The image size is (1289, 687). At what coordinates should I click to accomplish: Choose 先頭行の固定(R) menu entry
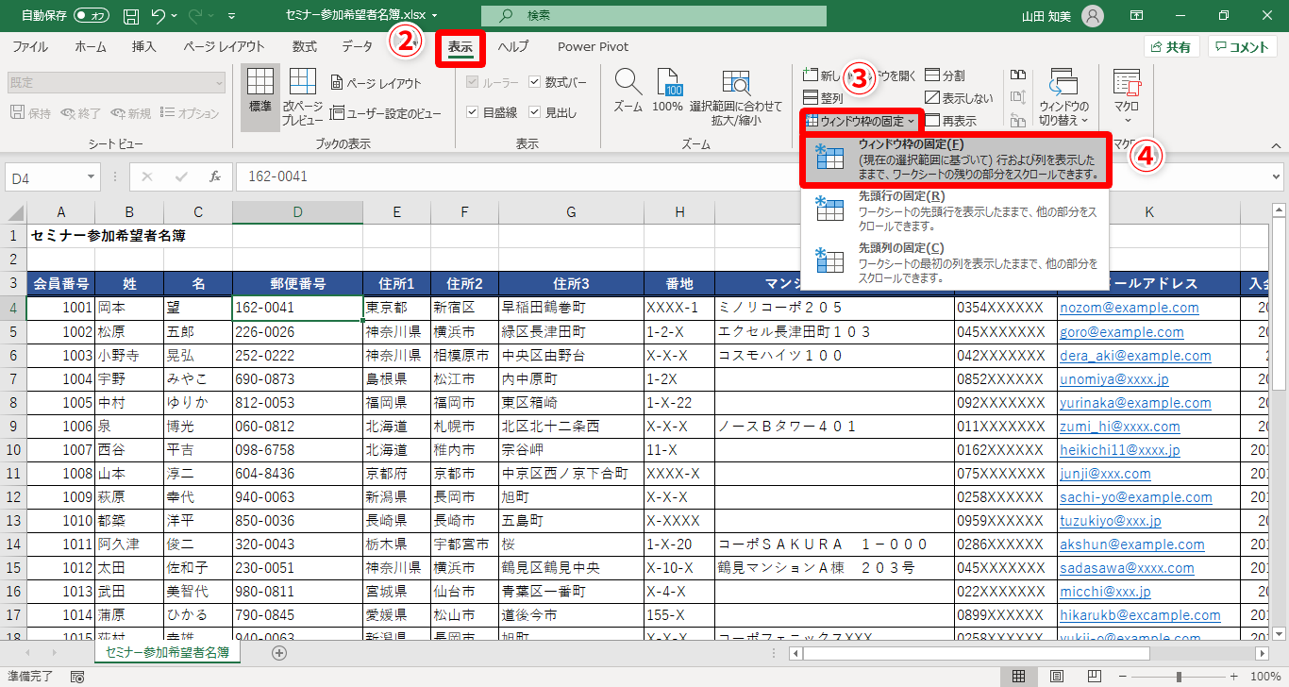[954, 211]
